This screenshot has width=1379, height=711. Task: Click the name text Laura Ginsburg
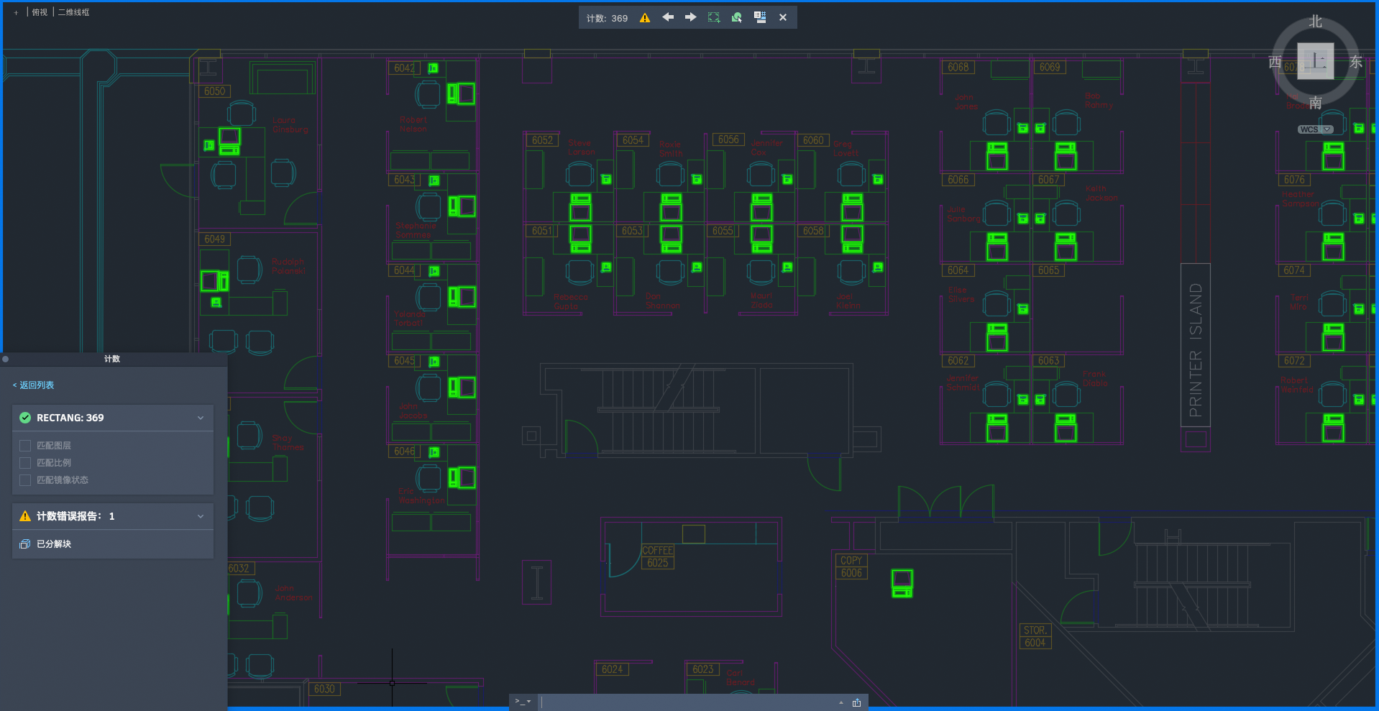tap(290, 125)
